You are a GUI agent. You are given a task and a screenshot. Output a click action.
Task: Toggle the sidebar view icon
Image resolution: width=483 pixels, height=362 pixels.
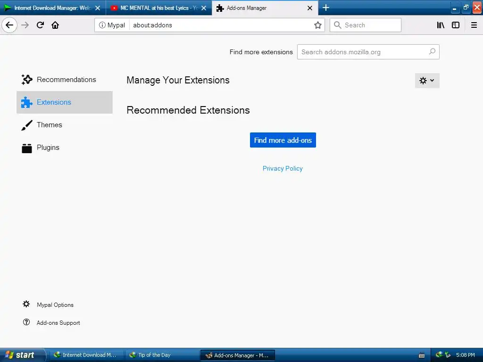tap(456, 25)
